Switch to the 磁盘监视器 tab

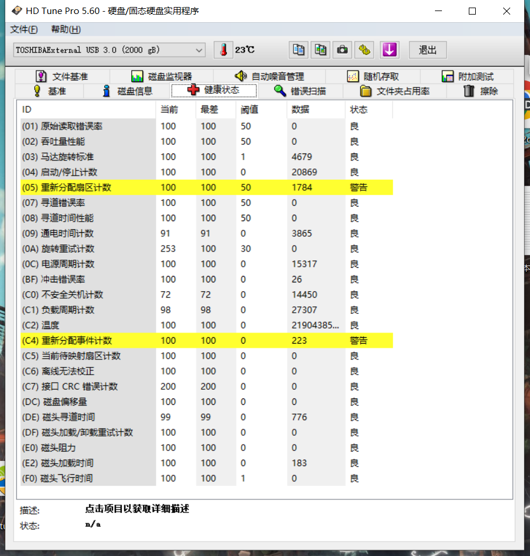tap(162, 76)
